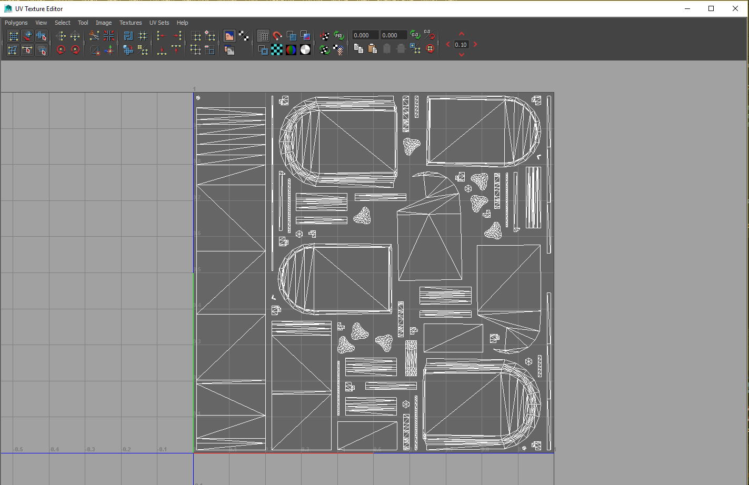The height and width of the screenshot is (485, 749).
Task: Click the Update PSD networks icon
Action: click(339, 36)
